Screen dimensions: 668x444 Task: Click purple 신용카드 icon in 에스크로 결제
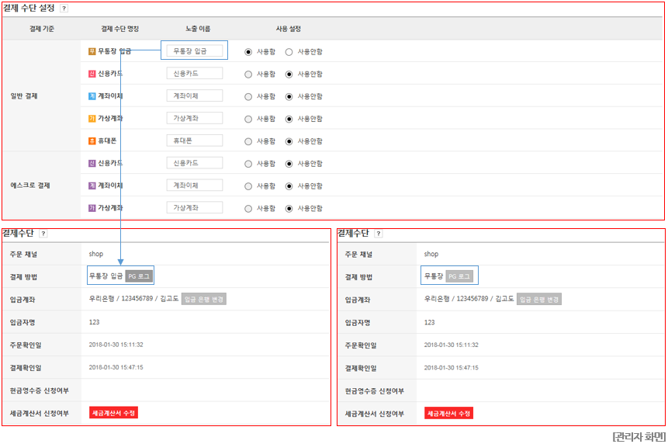[92, 163]
